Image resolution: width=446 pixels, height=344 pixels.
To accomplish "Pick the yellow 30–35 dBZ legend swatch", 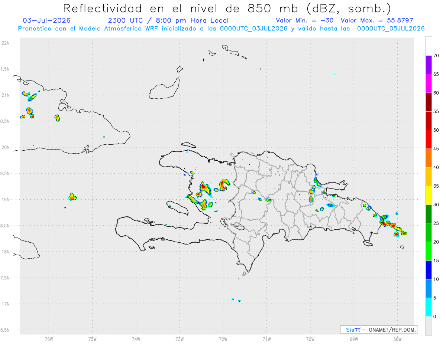I will tap(429, 195).
